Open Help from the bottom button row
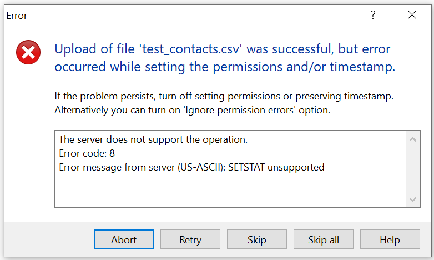434x260 pixels. coord(390,239)
